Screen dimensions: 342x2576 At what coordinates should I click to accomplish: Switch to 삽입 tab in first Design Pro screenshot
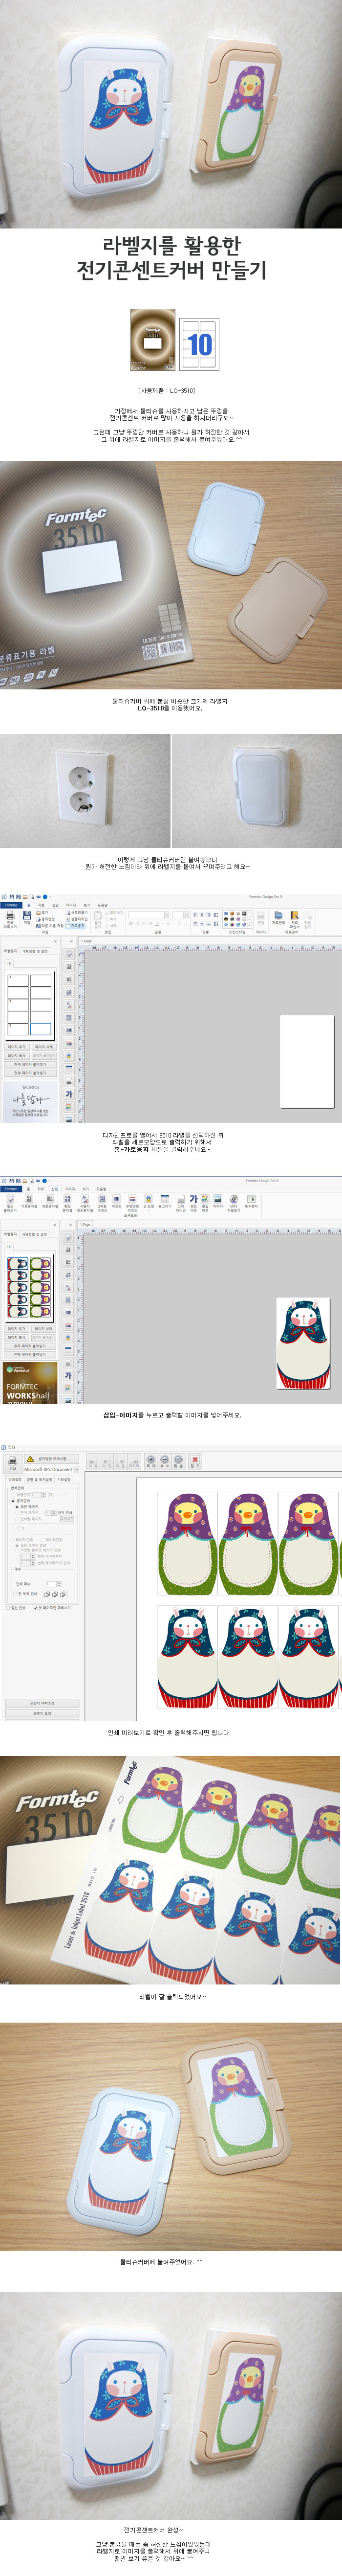55,906
